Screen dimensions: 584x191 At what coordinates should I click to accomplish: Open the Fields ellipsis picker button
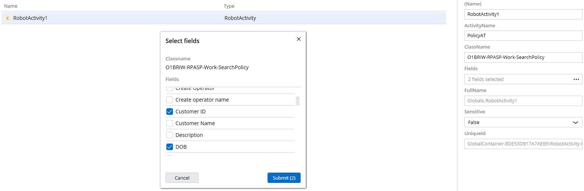576,79
